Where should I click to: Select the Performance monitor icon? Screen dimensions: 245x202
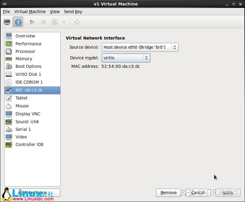(9, 44)
